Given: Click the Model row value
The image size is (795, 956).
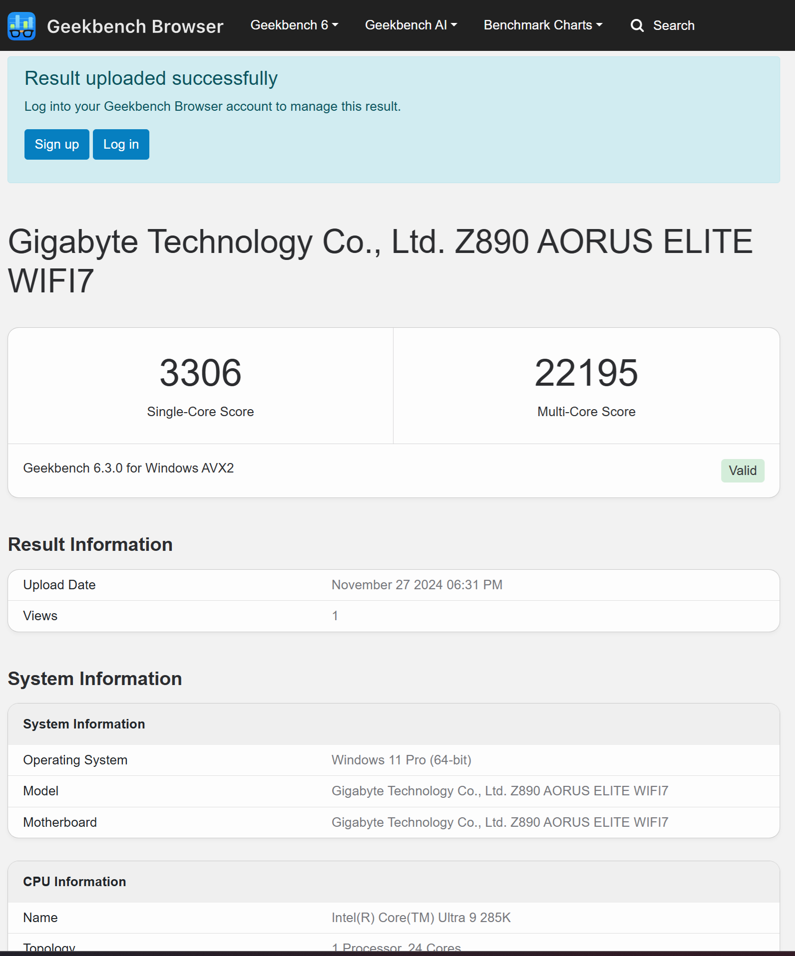Looking at the screenshot, I should (x=500, y=791).
